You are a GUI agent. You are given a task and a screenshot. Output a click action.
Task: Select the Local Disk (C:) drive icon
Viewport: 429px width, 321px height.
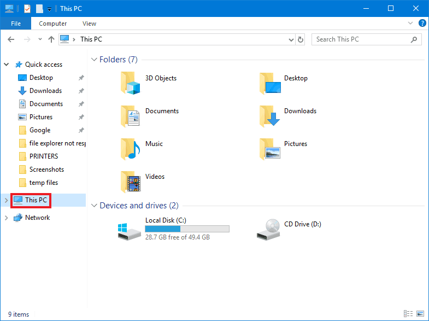coord(130,232)
